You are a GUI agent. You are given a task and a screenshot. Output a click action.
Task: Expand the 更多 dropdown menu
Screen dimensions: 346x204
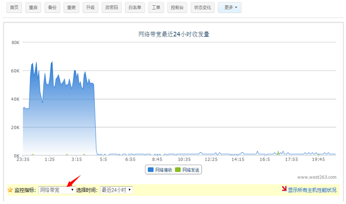[x=230, y=7]
